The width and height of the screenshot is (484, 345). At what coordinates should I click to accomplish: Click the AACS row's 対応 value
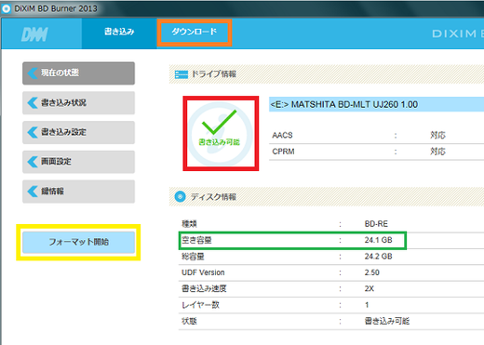coord(437,135)
